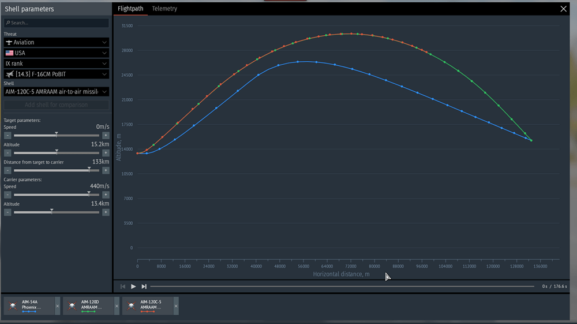Increase target speed with plus button
The height and width of the screenshot is (324, 577).
click(106, 136)
